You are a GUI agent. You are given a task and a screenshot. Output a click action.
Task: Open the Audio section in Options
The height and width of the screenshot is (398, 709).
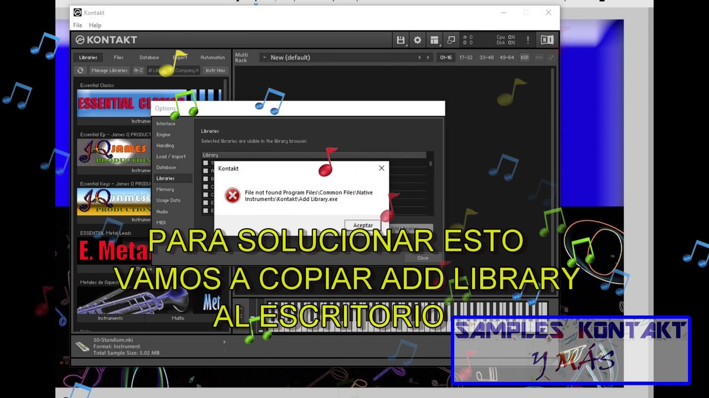pyautogui.click(x=162, y=212)
